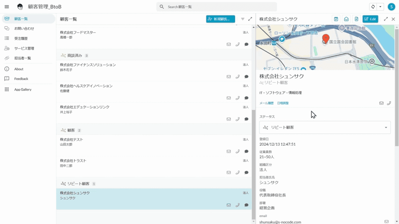
Task: Expand the customer list panel to fullscreen
Action: pyautogui.click(x=250, y=19)
